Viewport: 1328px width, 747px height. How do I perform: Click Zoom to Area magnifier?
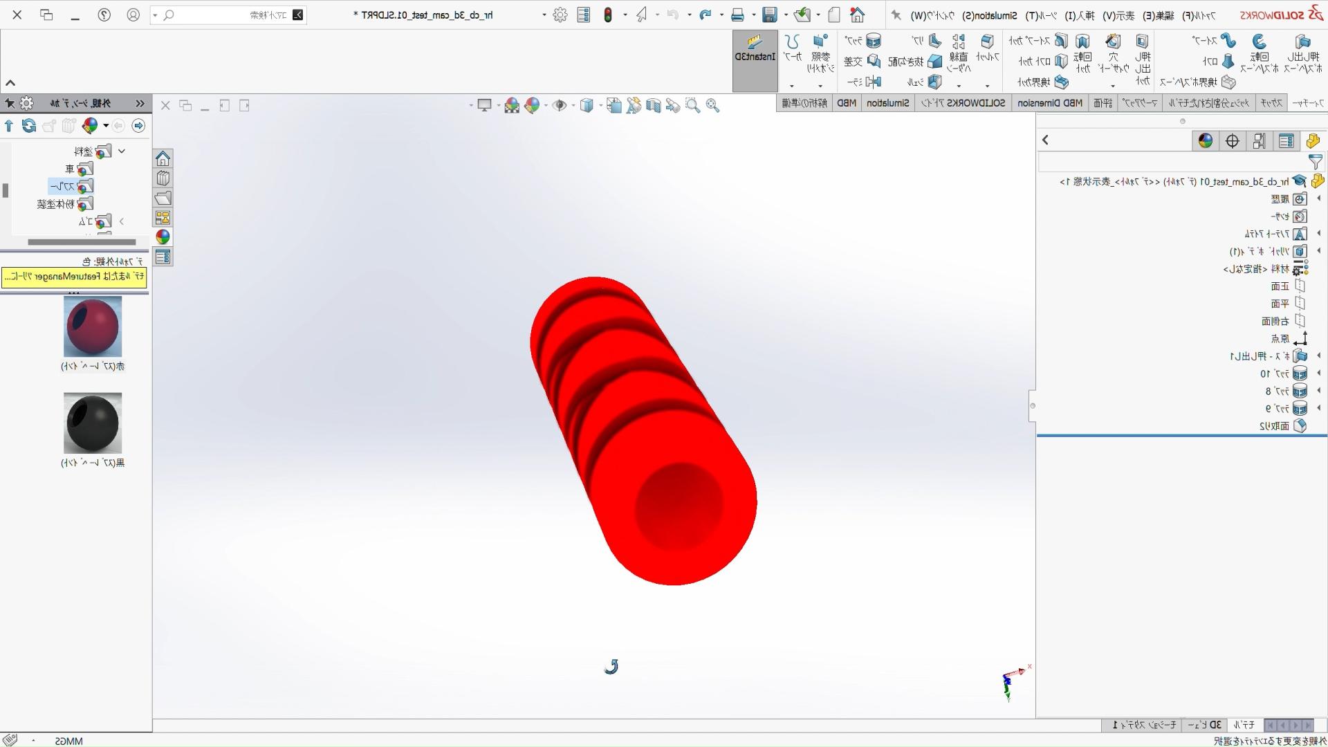tap(692, 106)
